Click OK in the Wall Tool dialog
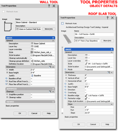Viewport: 118px width, 131px height. pyautogui.click(x=20, y=113)
